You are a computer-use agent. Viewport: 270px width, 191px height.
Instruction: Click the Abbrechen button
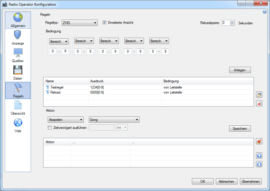(226, 181)
